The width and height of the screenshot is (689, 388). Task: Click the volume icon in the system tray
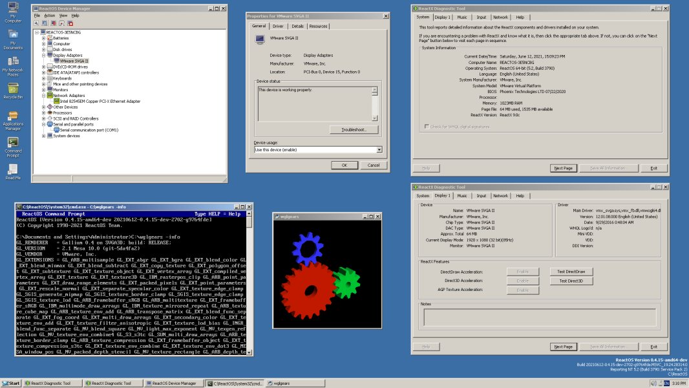[x=653, y=383]
